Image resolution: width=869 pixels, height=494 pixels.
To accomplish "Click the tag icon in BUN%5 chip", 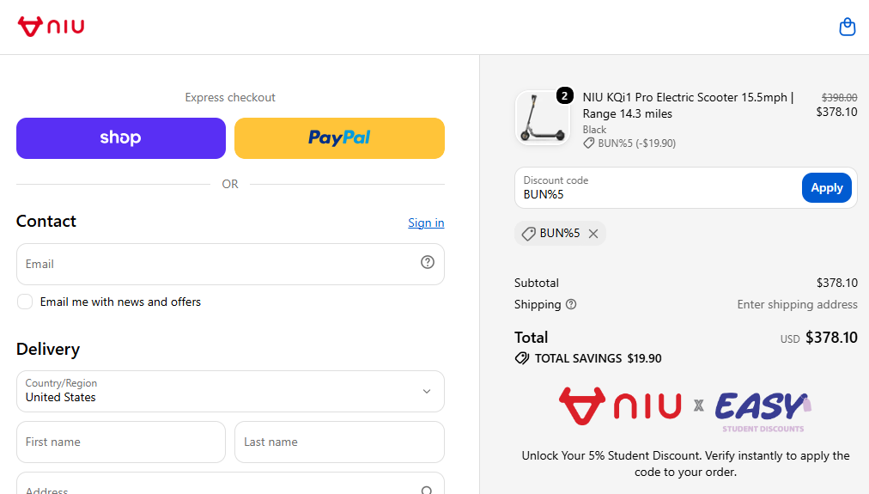I will point(528,234).
